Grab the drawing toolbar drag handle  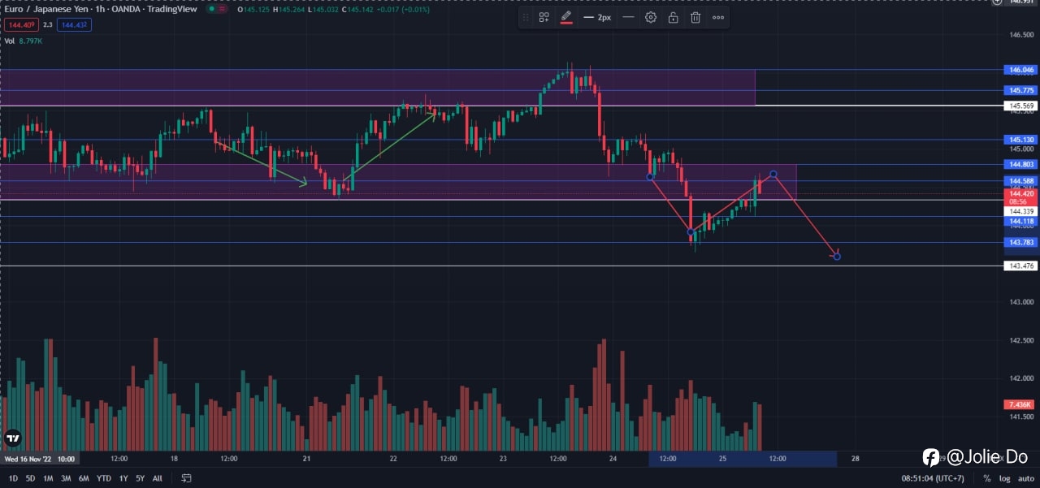526,17
